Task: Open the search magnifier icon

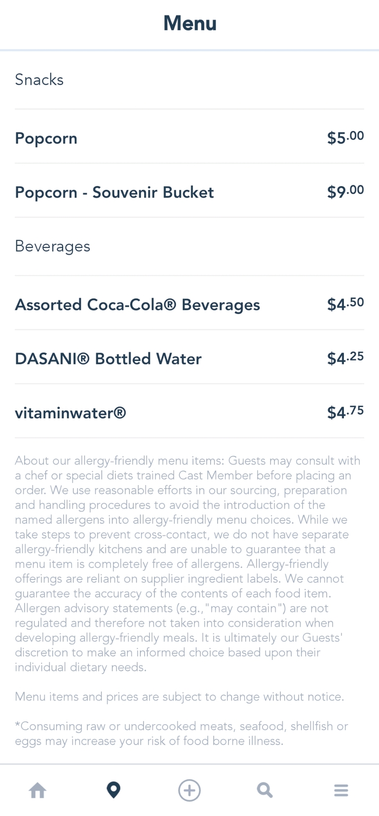Action: [265, 790]
